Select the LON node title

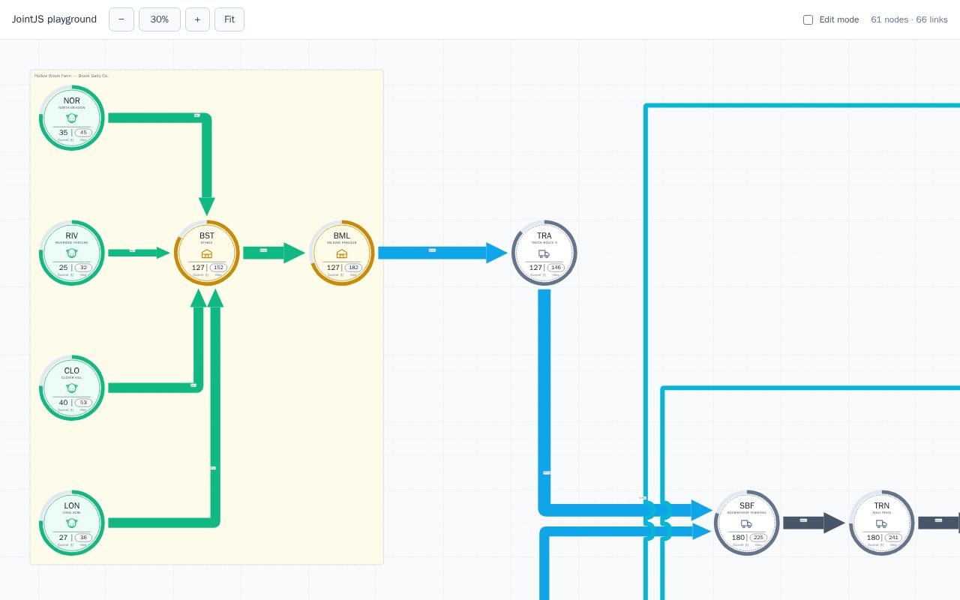tap(72, 505)
